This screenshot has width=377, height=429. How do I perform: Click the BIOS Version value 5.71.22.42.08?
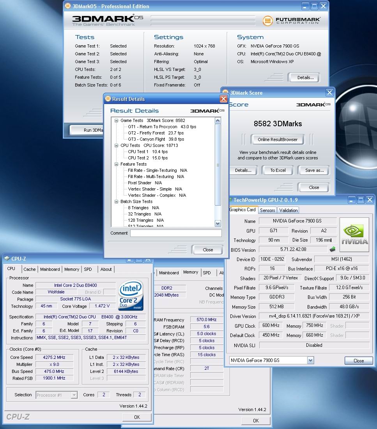click(293, 249)
